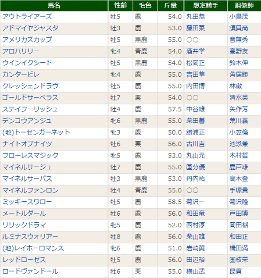
Task: Open trainer link 鈴木伸
Action: pyautogui.click(x=239, y=63)
